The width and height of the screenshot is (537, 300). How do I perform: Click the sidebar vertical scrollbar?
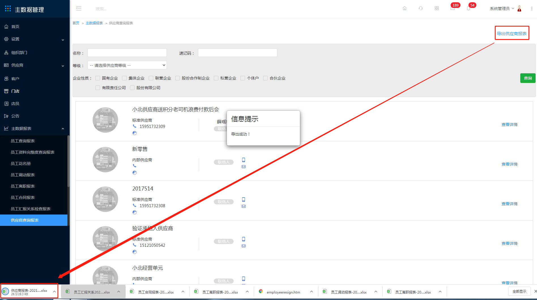point(68,161)
